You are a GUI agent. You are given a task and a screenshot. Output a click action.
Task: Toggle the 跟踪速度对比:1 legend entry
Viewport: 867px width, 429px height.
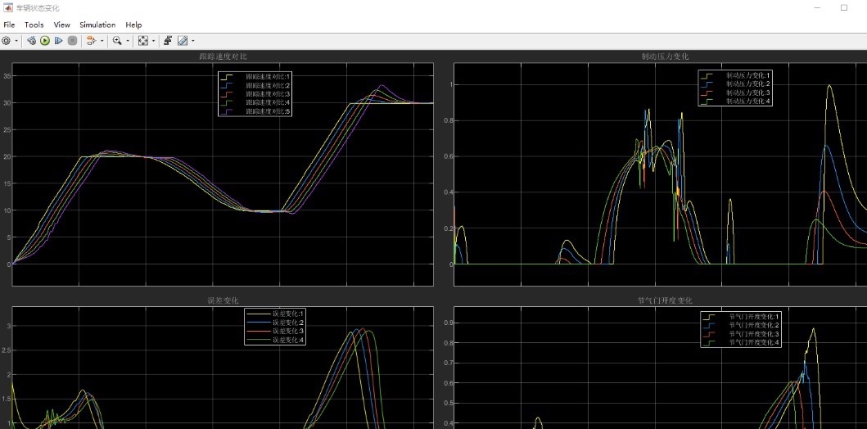click(255, 76)
